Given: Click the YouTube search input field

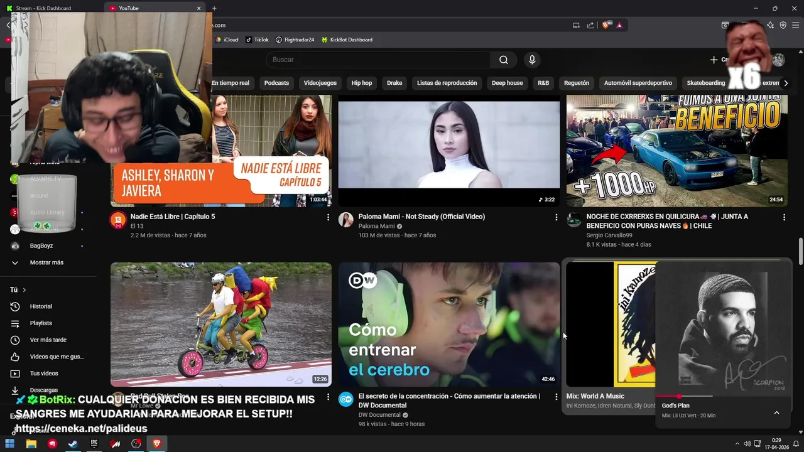Looking at the screenshot, I should [x=378, y=60].
